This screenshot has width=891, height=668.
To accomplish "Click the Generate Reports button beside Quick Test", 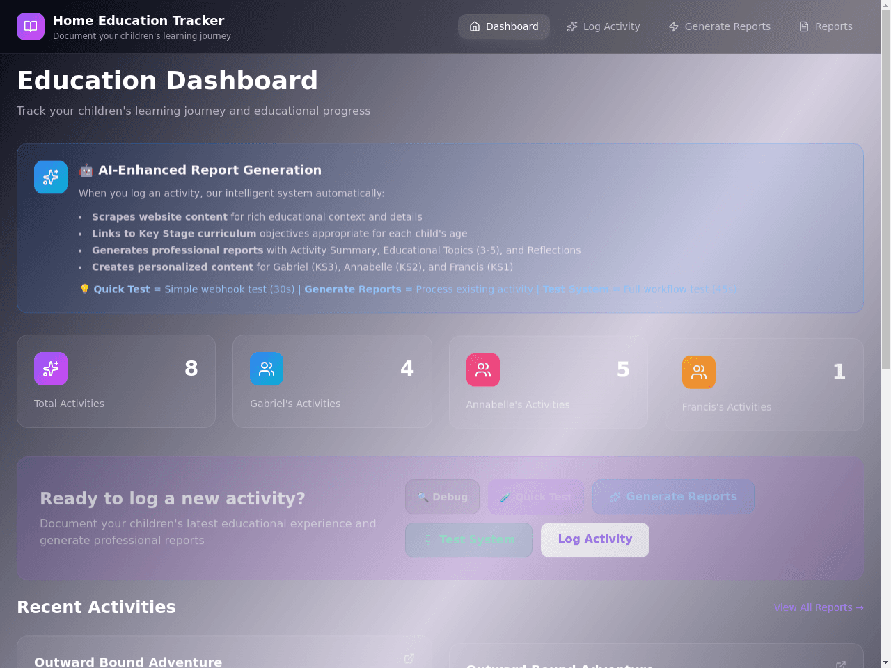I will pos(673,497).
